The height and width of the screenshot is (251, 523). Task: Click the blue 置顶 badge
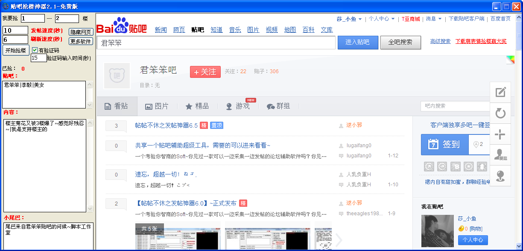pos(216,125)
